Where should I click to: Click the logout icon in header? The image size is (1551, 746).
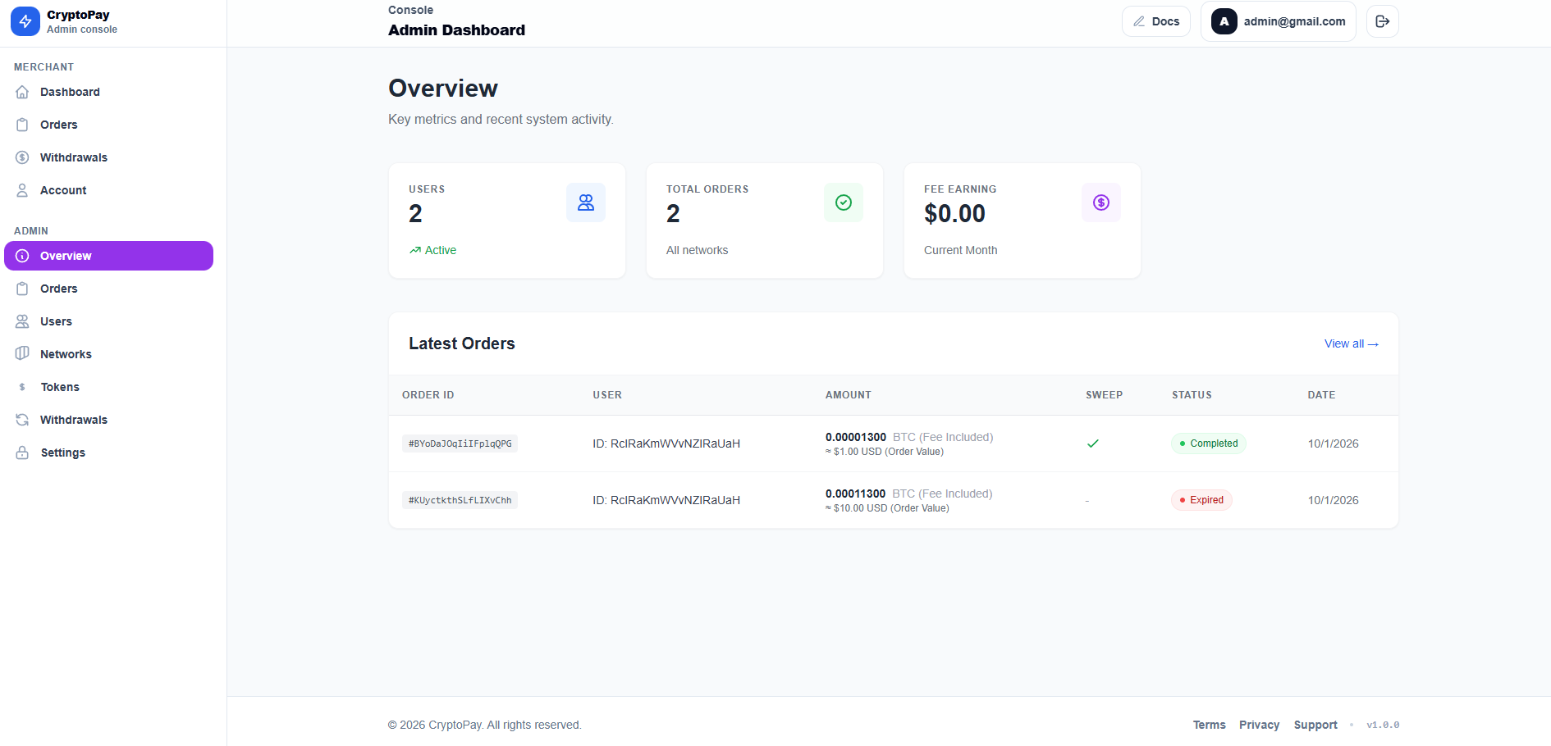pyautogui.click(x=1382, y=21)
